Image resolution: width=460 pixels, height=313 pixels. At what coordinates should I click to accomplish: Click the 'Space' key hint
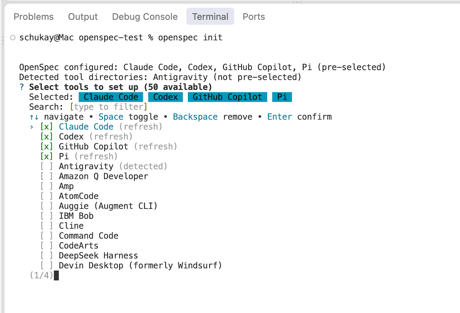[x=111, y=117]
